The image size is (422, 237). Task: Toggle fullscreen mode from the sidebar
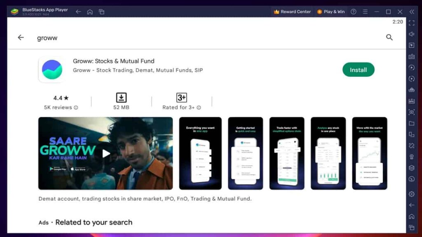tap(411, 23)
